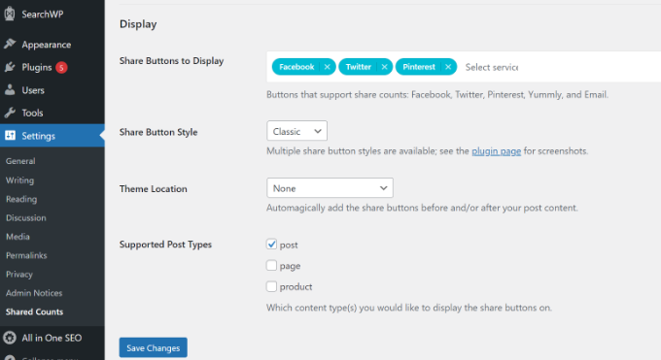Click the Settings sliders icon

point(10,135)
